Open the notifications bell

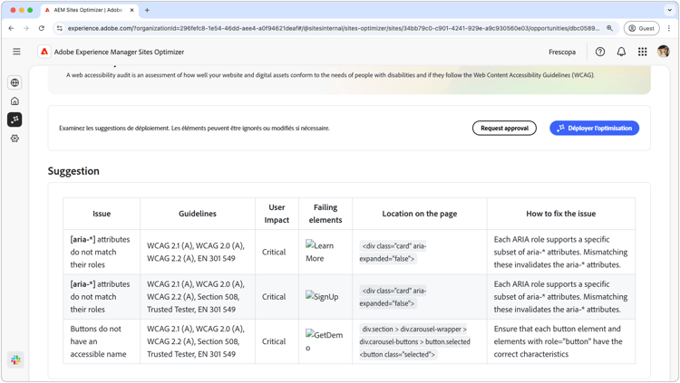pos(621,52)
